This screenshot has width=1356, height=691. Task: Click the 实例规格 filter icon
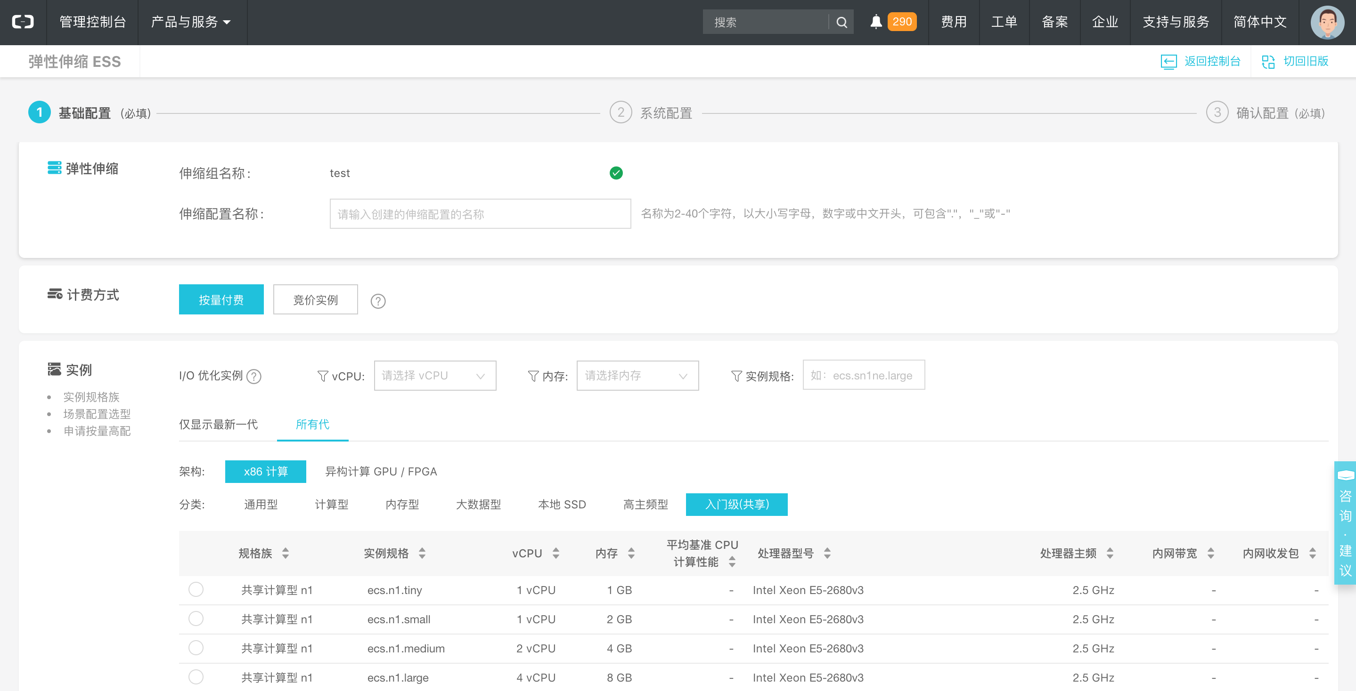click(735, 376)
